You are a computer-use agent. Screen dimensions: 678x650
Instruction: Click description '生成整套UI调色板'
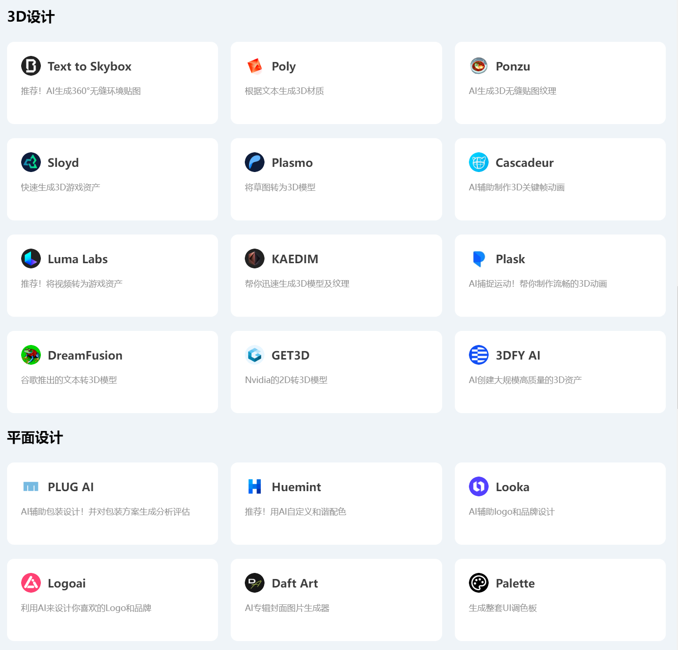coord(503,608)
